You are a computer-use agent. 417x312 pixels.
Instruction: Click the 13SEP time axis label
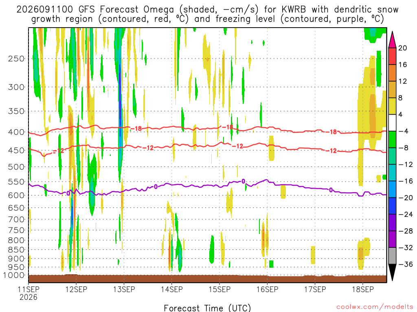coord(124,289)
